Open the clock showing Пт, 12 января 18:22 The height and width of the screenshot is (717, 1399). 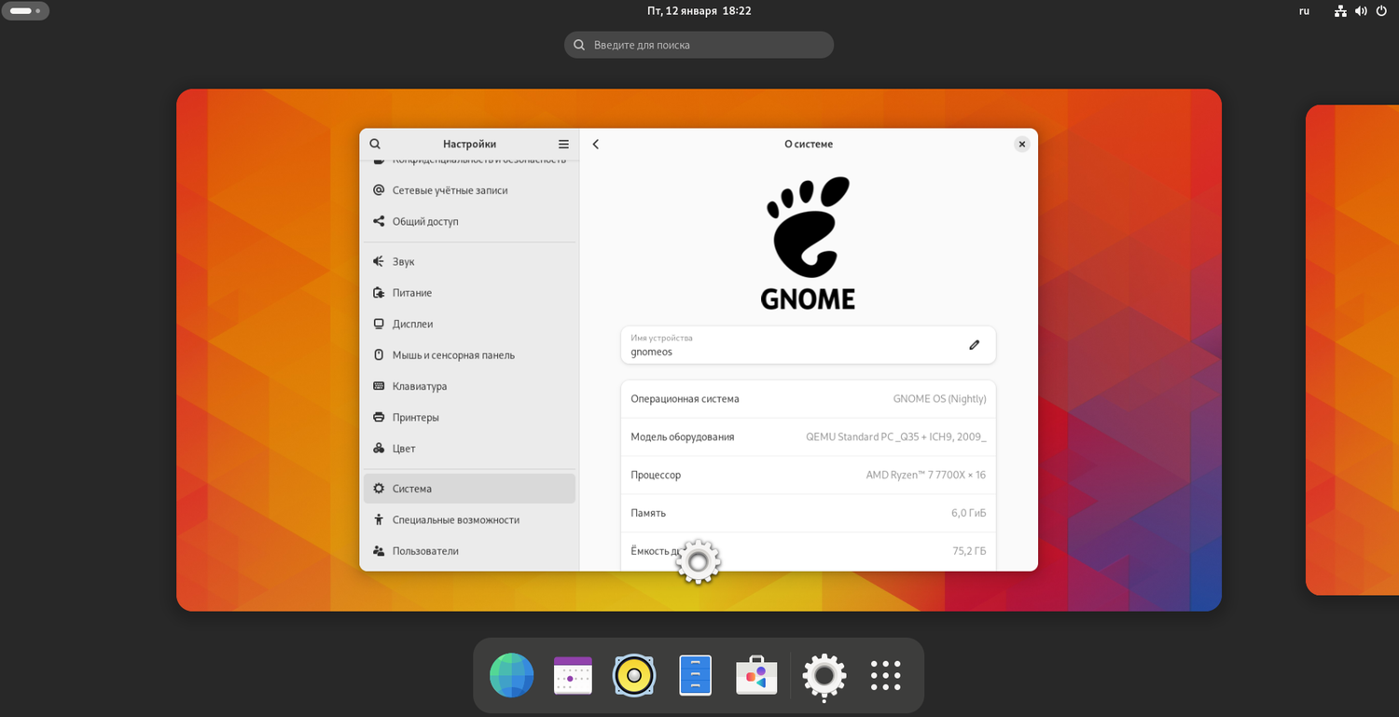coord(699,11)
